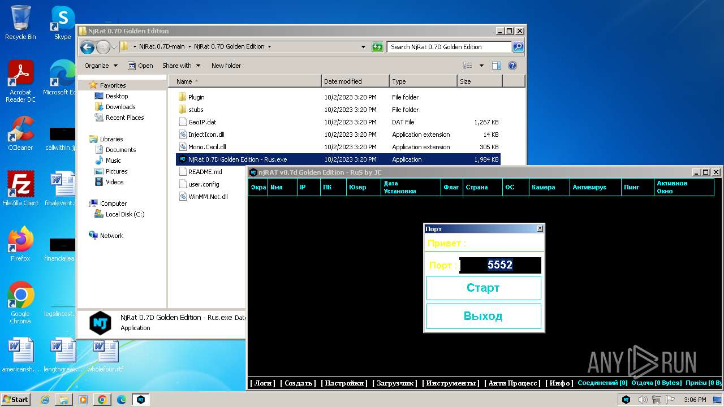Open the Share with dropdown
Image resolution: width=724 pixels, height=407 pixels.
click(180, 66)
